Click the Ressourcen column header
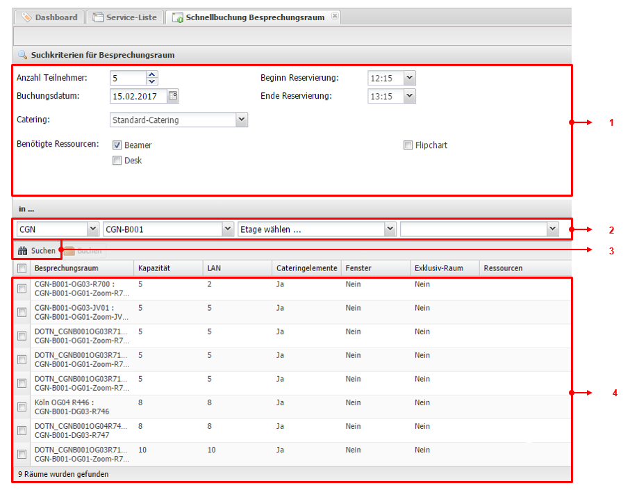The width and height of the screenshot is (630, 497). (525, 268)
